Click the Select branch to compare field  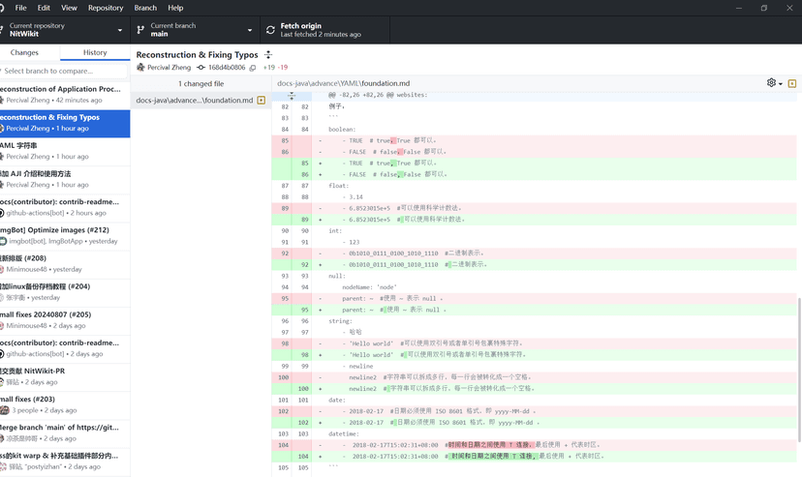(63, 71)
